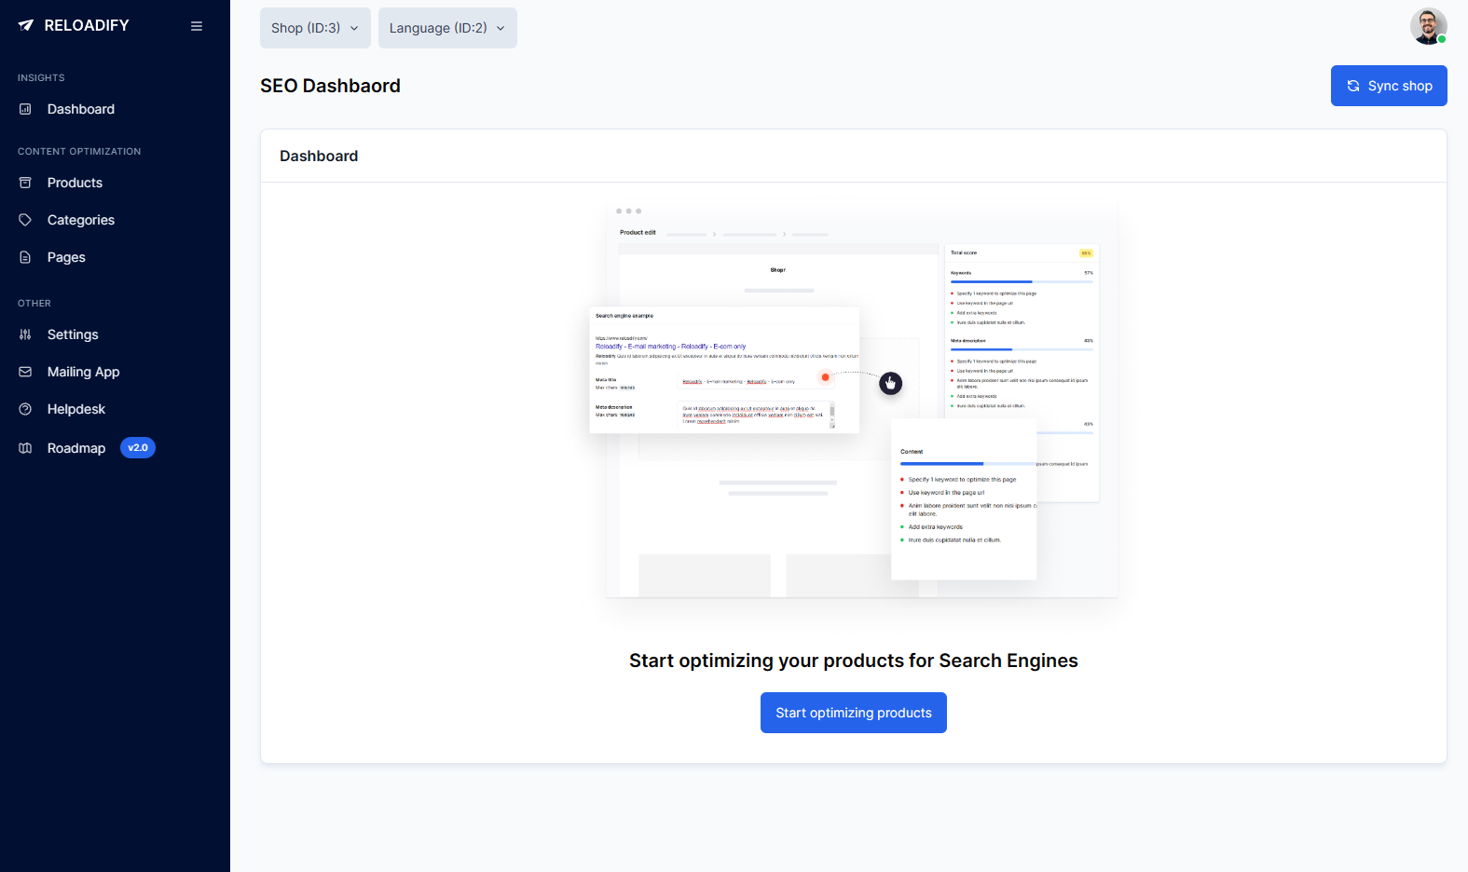
Task: Open Helpdesk in the sidebar
Action: click(x=76, y=409)
